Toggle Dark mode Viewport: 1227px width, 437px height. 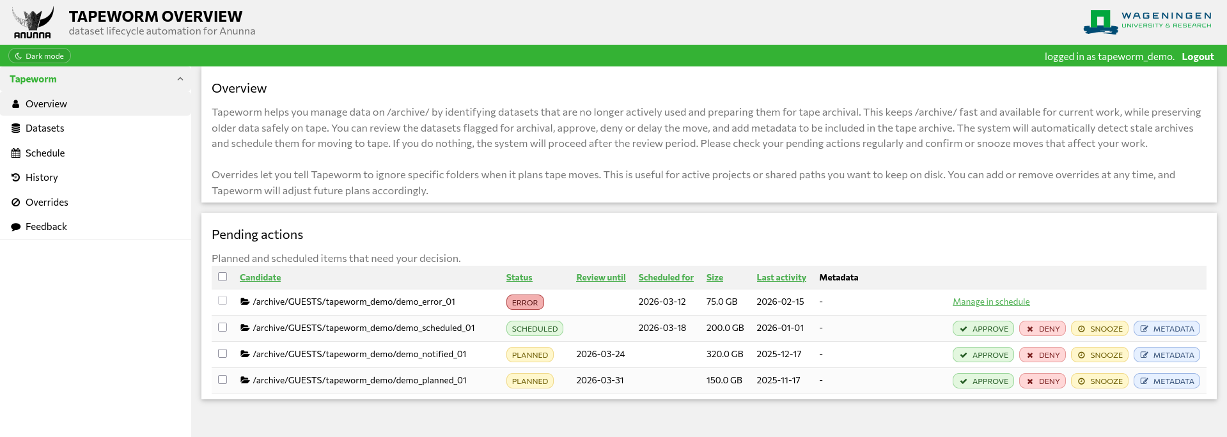40,56
